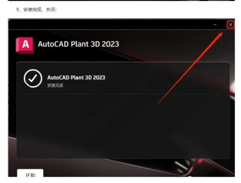Click the step number "9" in the instruction line

(17, 10)
